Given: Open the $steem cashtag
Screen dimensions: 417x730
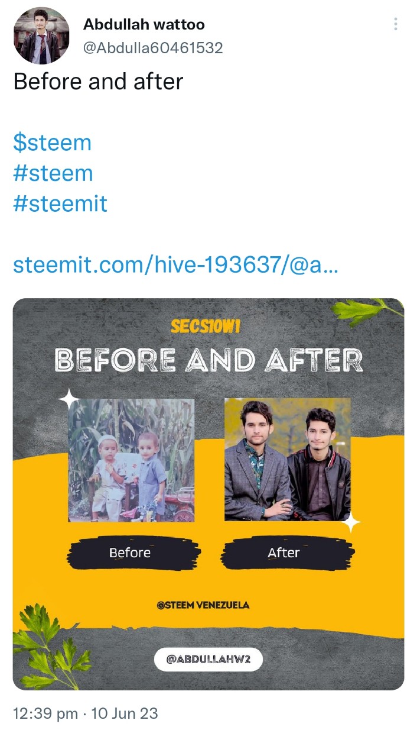Looking at the screenshot, I should click(x=53, y=143).
